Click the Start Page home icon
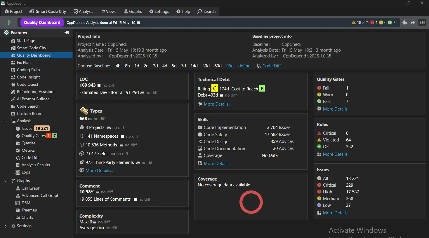 point(13,41)
